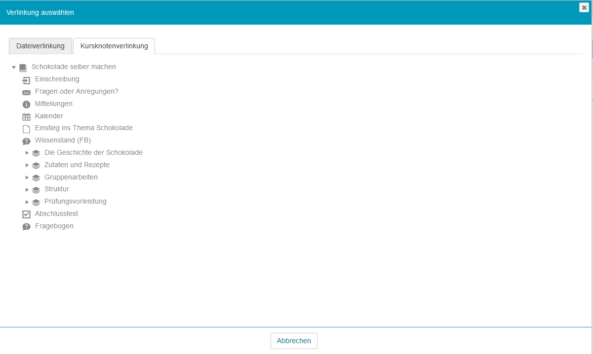Click the book icon of Schokolade selber machen
This screenshot has height=354, width=593.
pos(23,68)
